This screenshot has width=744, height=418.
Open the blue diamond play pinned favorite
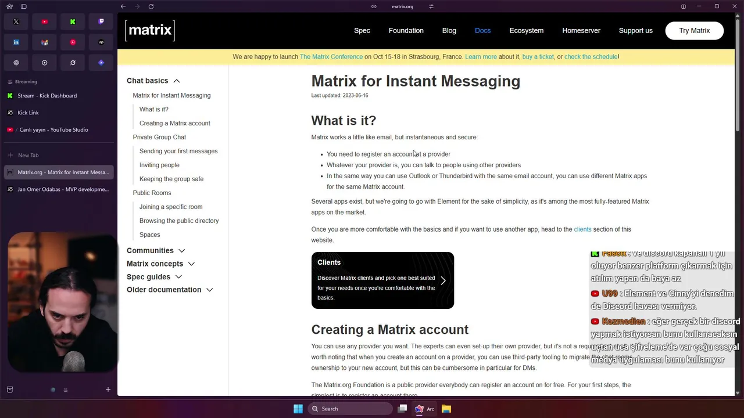pos(101,63)
